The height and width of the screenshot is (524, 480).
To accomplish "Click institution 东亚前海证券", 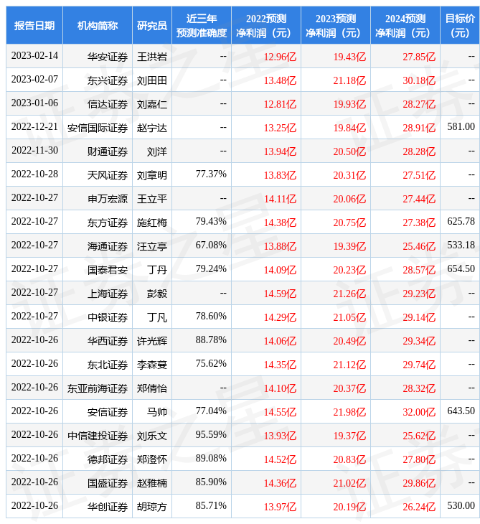I will point(98,388).
